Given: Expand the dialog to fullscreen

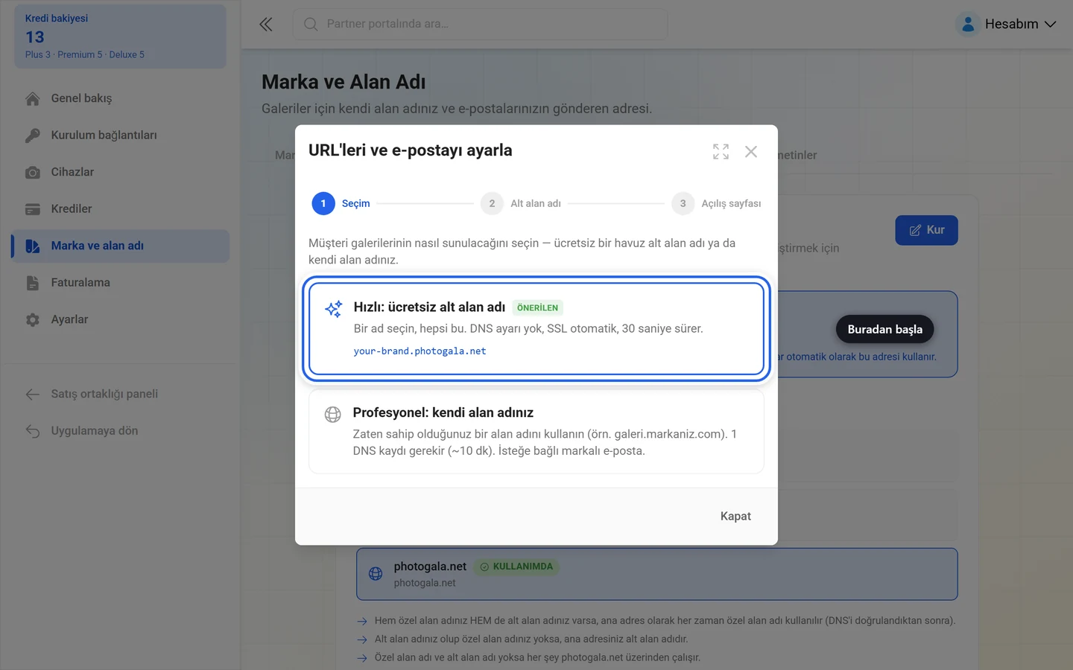Looking at the screenshot, I should click(721, 151).
